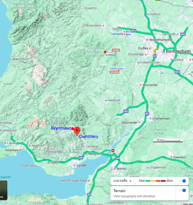Select the Tamworth town label

[x=169, y=34]
